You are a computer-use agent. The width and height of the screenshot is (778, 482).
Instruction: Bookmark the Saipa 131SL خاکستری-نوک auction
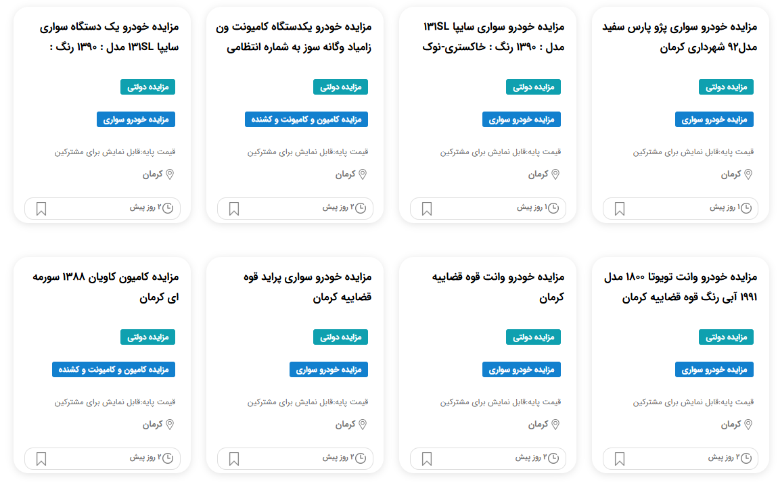(x=427, y=209)
